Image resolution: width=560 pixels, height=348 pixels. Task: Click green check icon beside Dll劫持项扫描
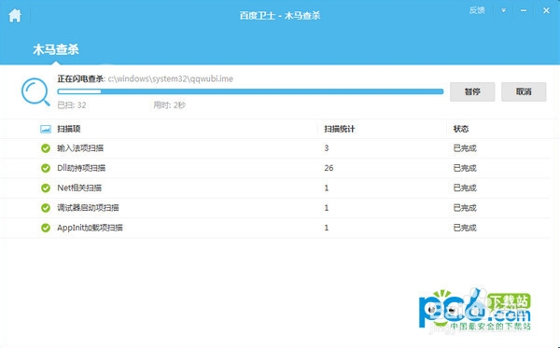pos(46,168)
